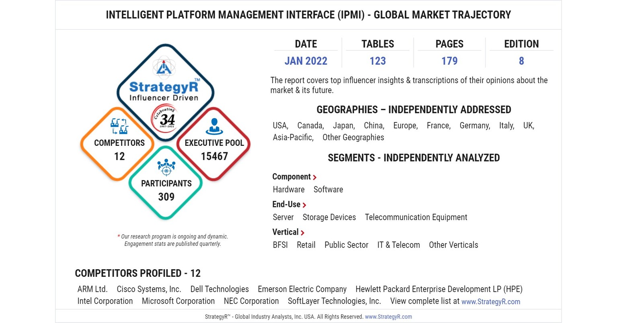
Task: Select the edition value 8
Action: (521, 61)
